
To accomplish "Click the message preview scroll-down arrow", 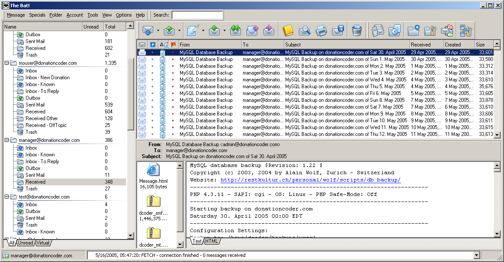I will 497,234.
